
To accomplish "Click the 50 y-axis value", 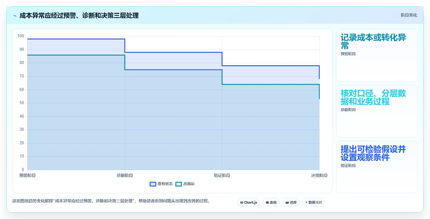I will point(22,103).
